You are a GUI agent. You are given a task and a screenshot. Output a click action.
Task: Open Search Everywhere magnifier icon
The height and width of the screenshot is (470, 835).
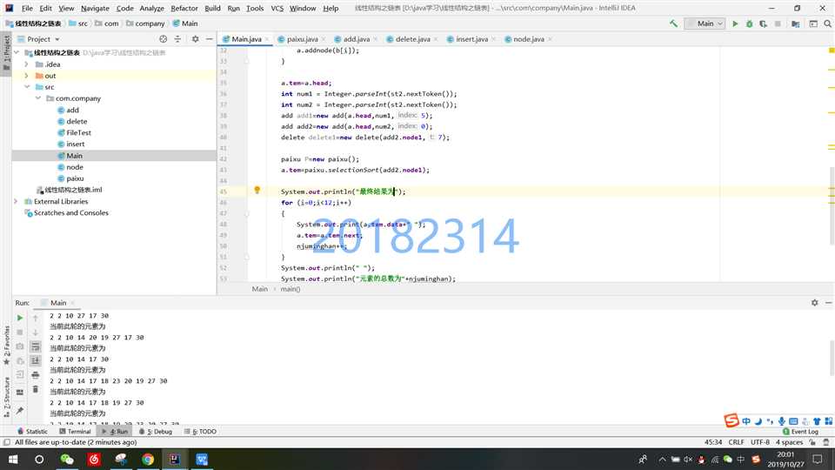pos(827,23)
